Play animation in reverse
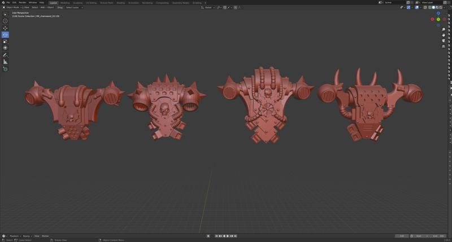452x242 pixels. tap(224, 236)
